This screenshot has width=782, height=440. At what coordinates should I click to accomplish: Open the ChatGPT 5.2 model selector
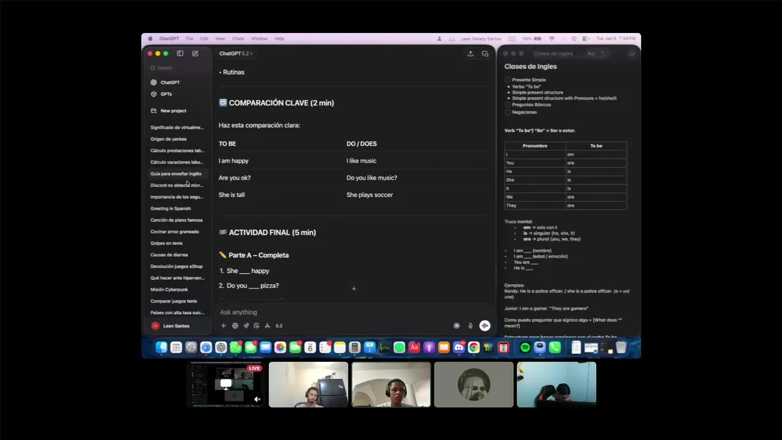click(x=236, y=54)
